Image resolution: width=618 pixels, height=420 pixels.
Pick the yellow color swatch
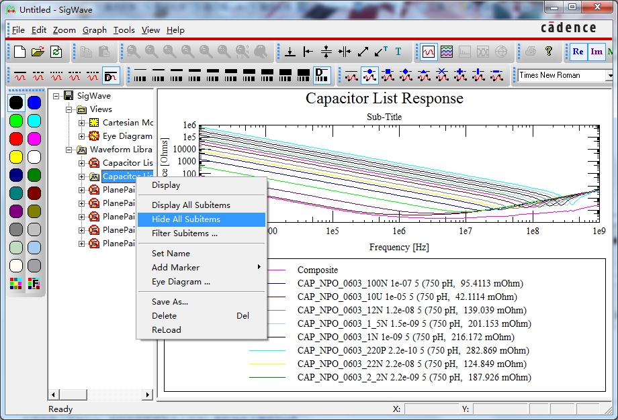pyautogui.click(x=15, y=157)
